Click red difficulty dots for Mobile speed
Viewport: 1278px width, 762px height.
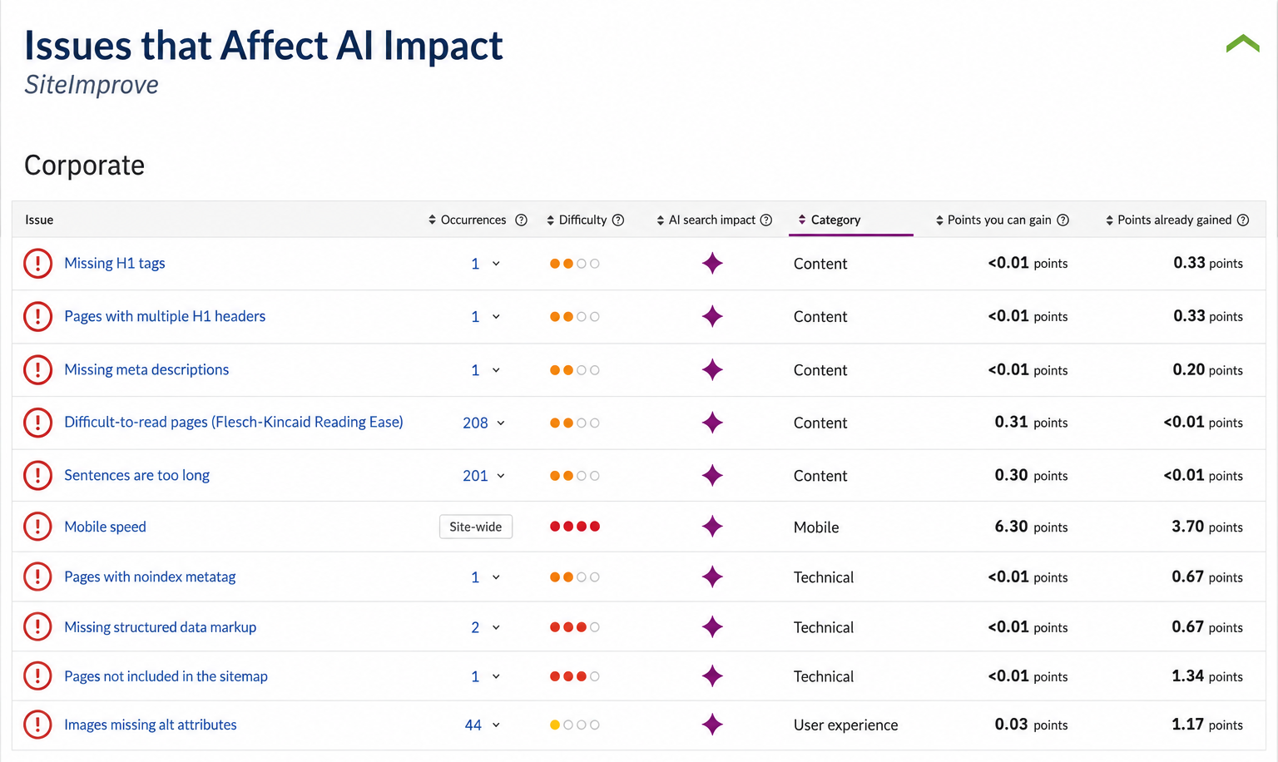575,527
